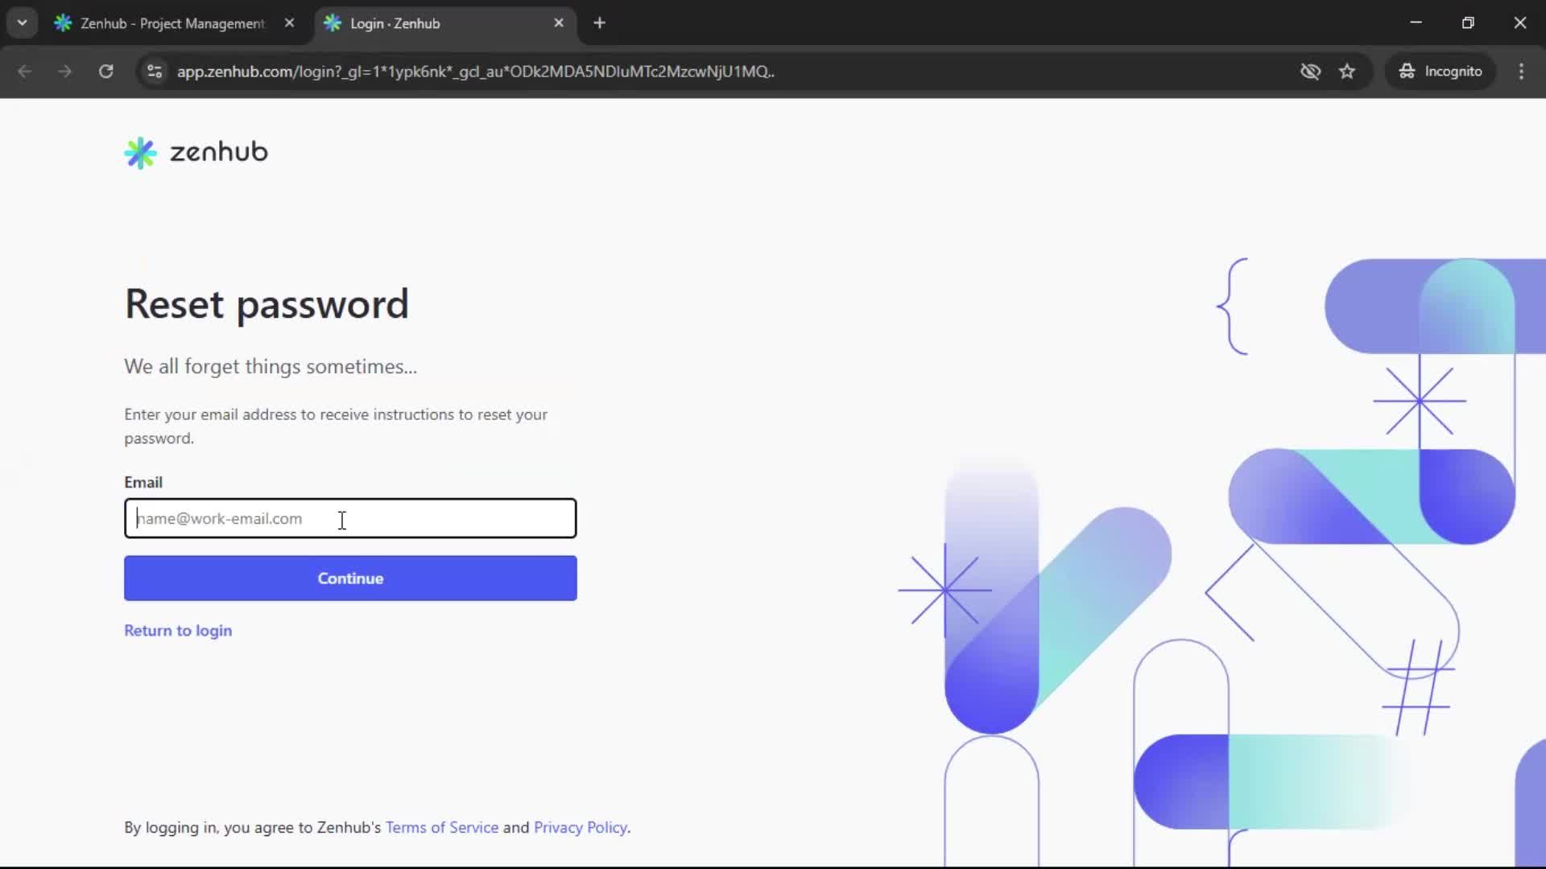Click the eye-blocked tracking protection icon
Screen dimensions: 1546x869
[1310, 71]
